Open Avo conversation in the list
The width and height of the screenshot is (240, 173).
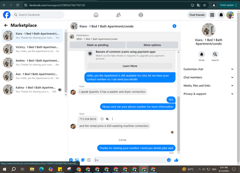(32, 76)
